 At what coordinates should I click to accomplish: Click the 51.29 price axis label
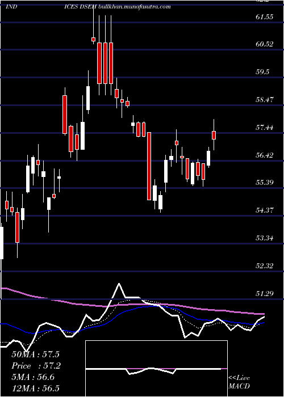tap(265, 293)
